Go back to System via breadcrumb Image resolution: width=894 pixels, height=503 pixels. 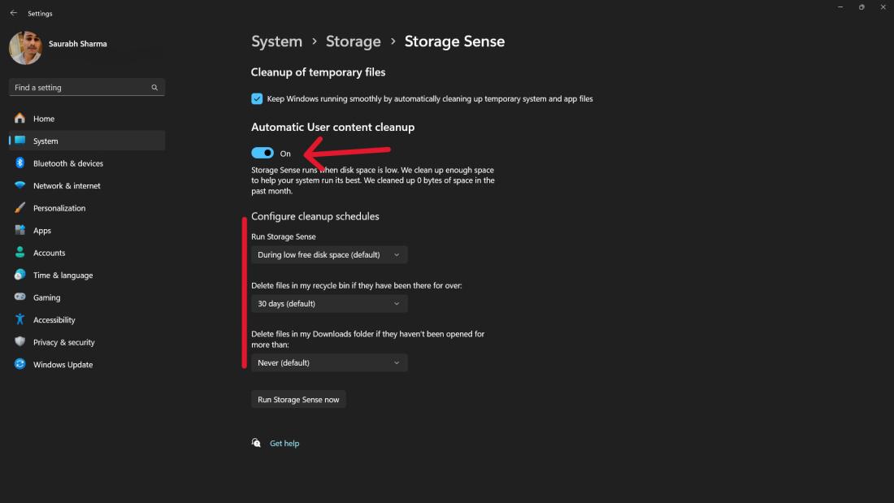(x=276, y=41)
